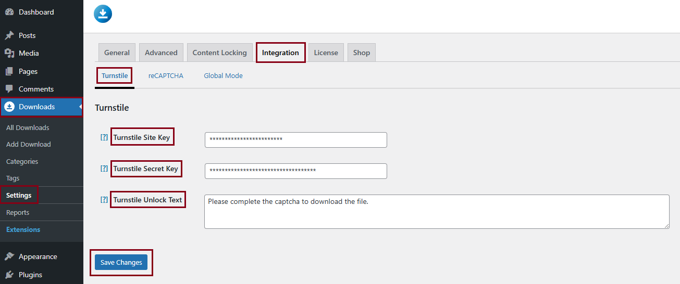Click the Turnstile section heading

(x=112, y=108)
